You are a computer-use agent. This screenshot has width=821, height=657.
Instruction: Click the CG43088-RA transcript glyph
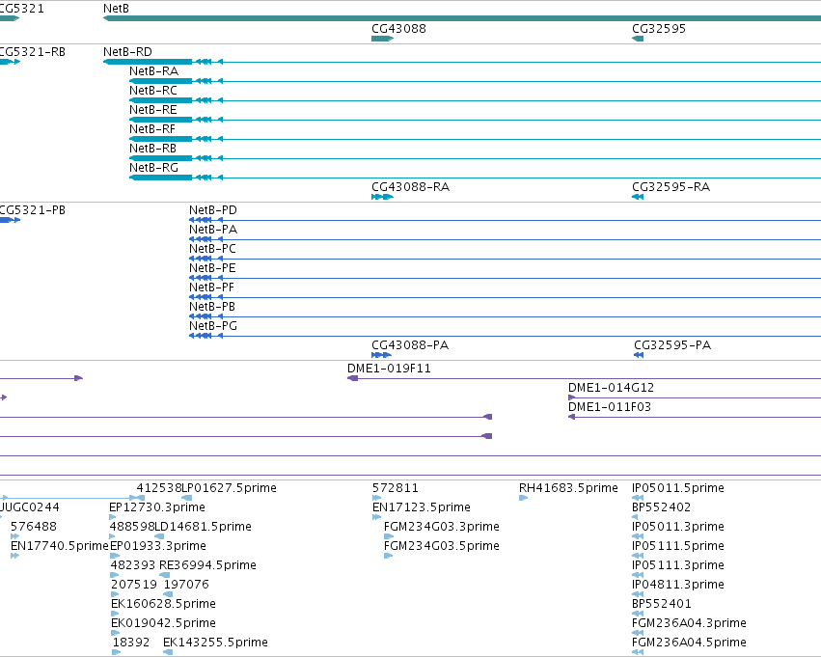(382, 197)
